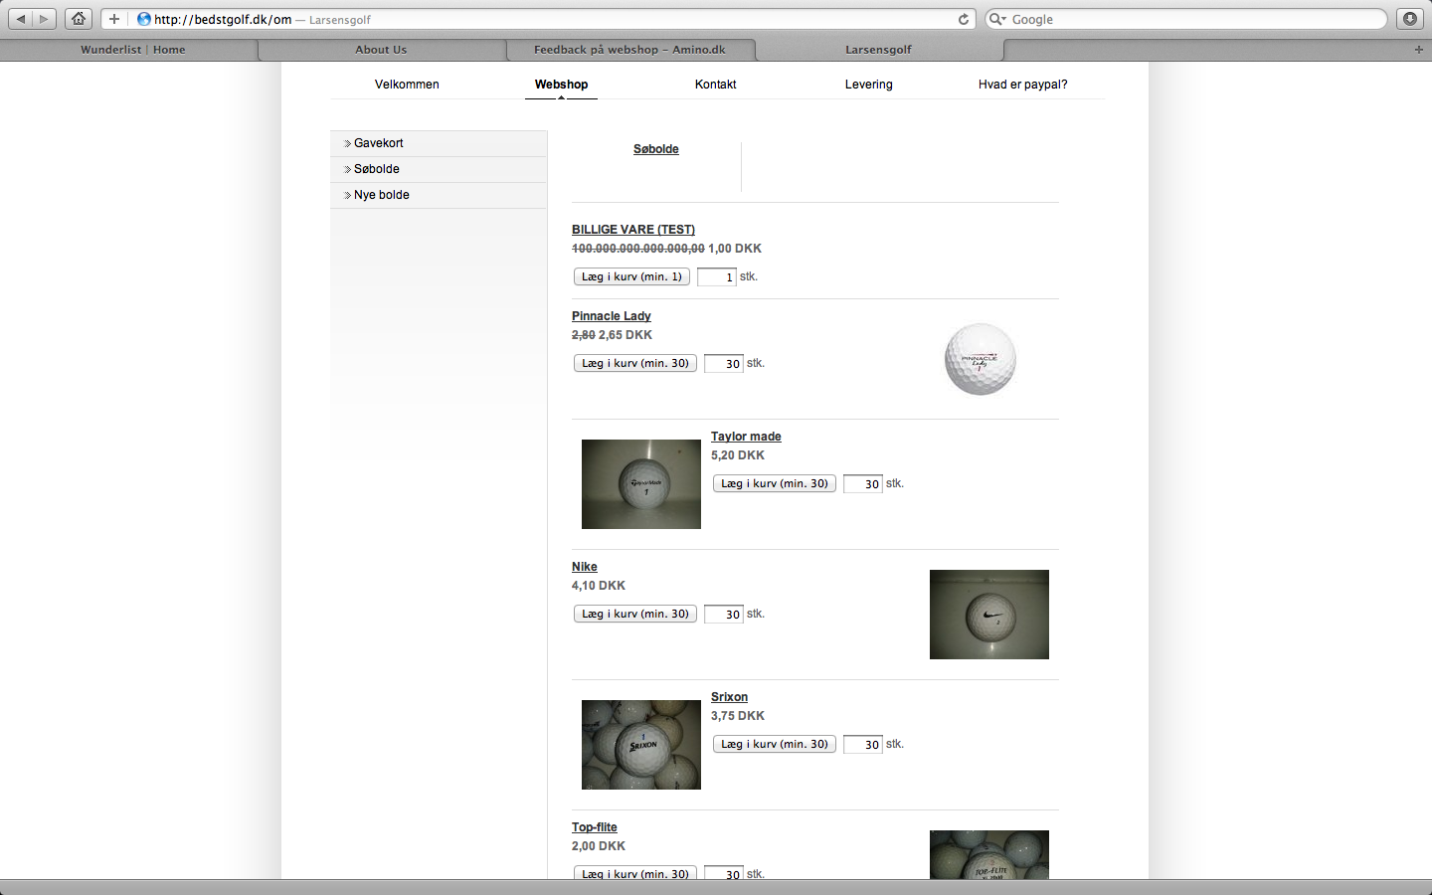Click the Nike ball photo

[989, 615]
